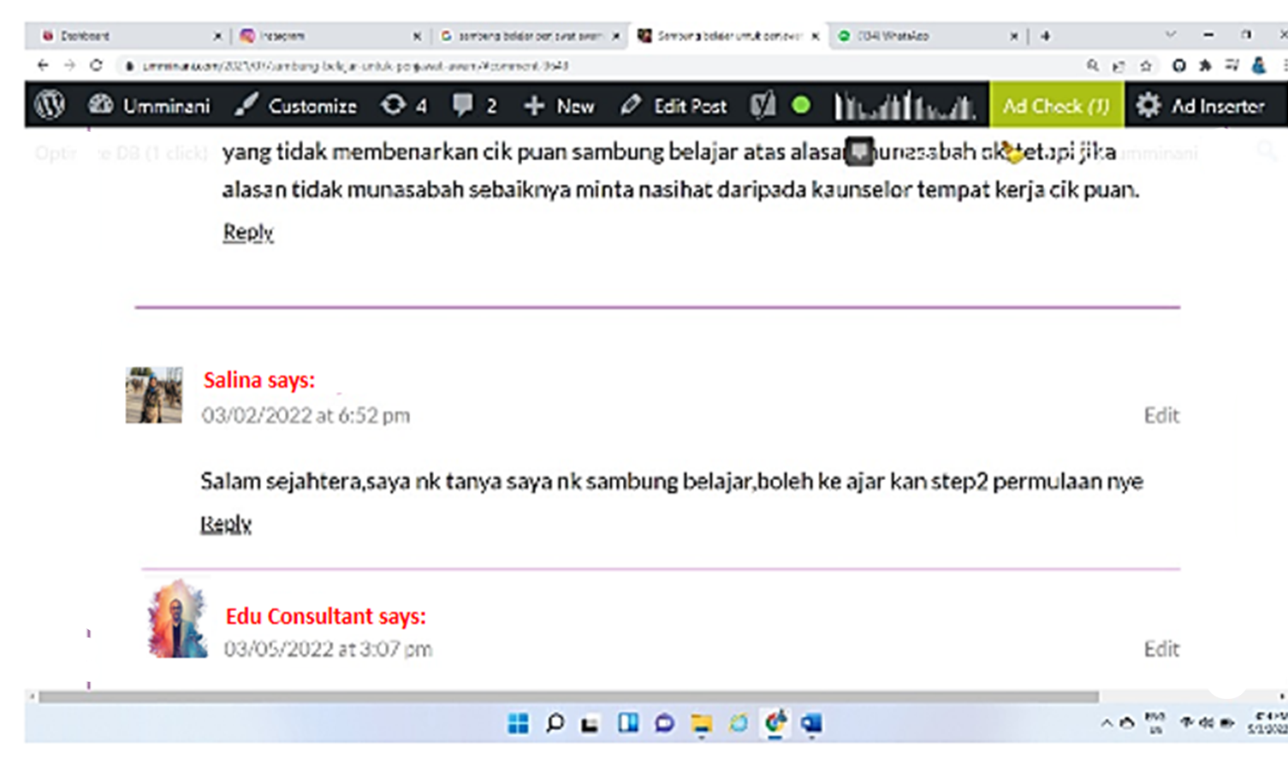Open Customize in the admin bar

click(296, 106)
